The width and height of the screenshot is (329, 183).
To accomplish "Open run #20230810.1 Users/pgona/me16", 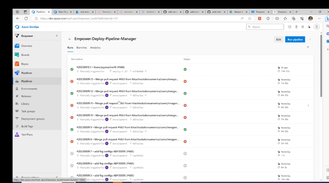I will (x=100, y=67).
